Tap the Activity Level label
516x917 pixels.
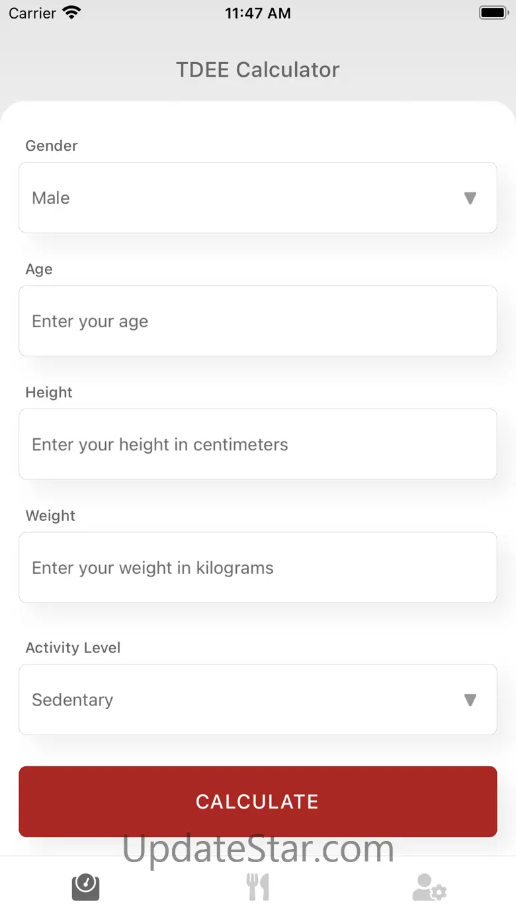pos(73,648)
